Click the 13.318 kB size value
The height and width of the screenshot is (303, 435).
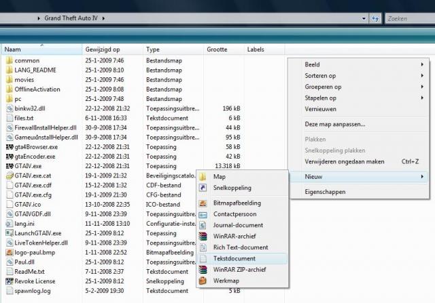click(228, 166)
